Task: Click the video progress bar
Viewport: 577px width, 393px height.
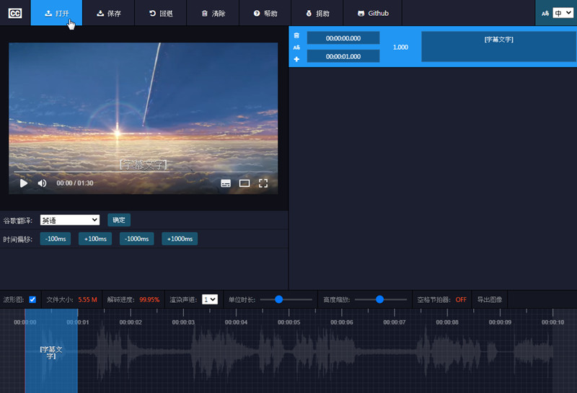Action: coord(143,172)
